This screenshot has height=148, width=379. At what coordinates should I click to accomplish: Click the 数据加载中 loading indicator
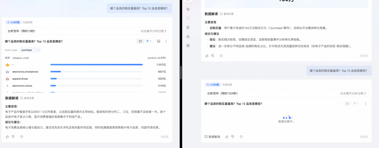click(x=286, y=119)
